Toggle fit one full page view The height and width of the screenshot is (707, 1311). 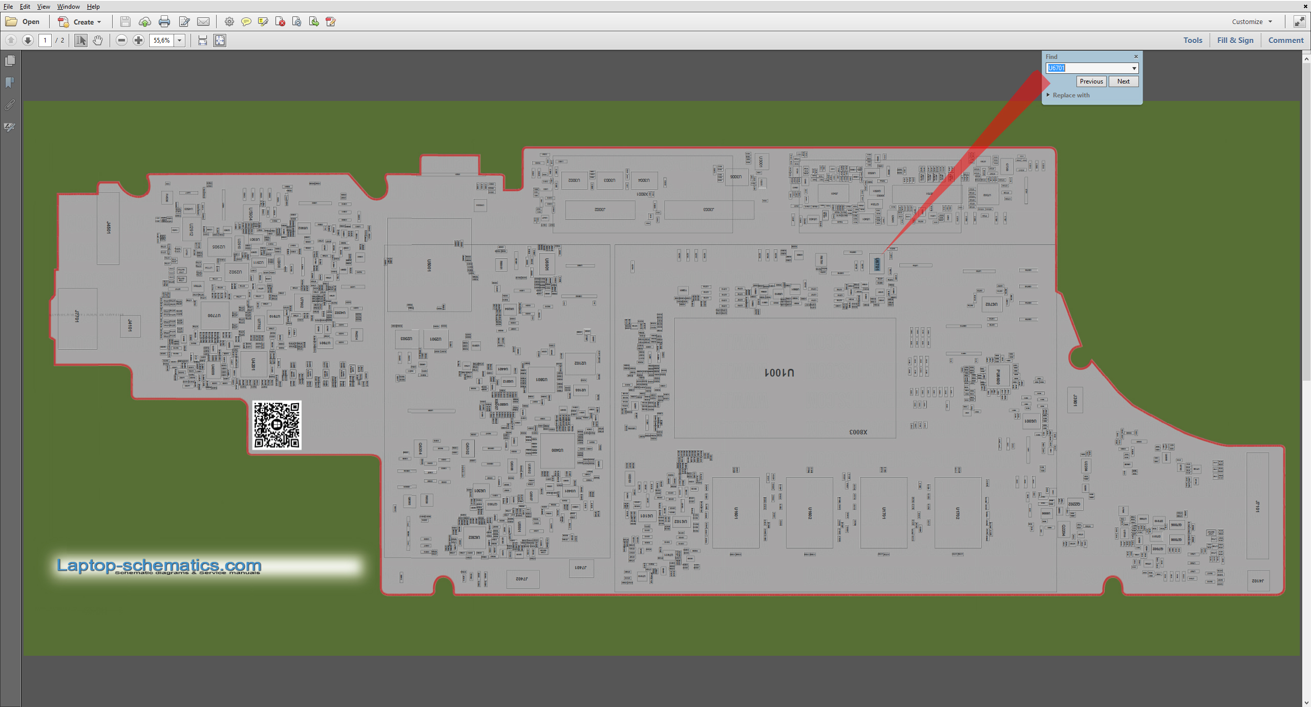(220, 40)
